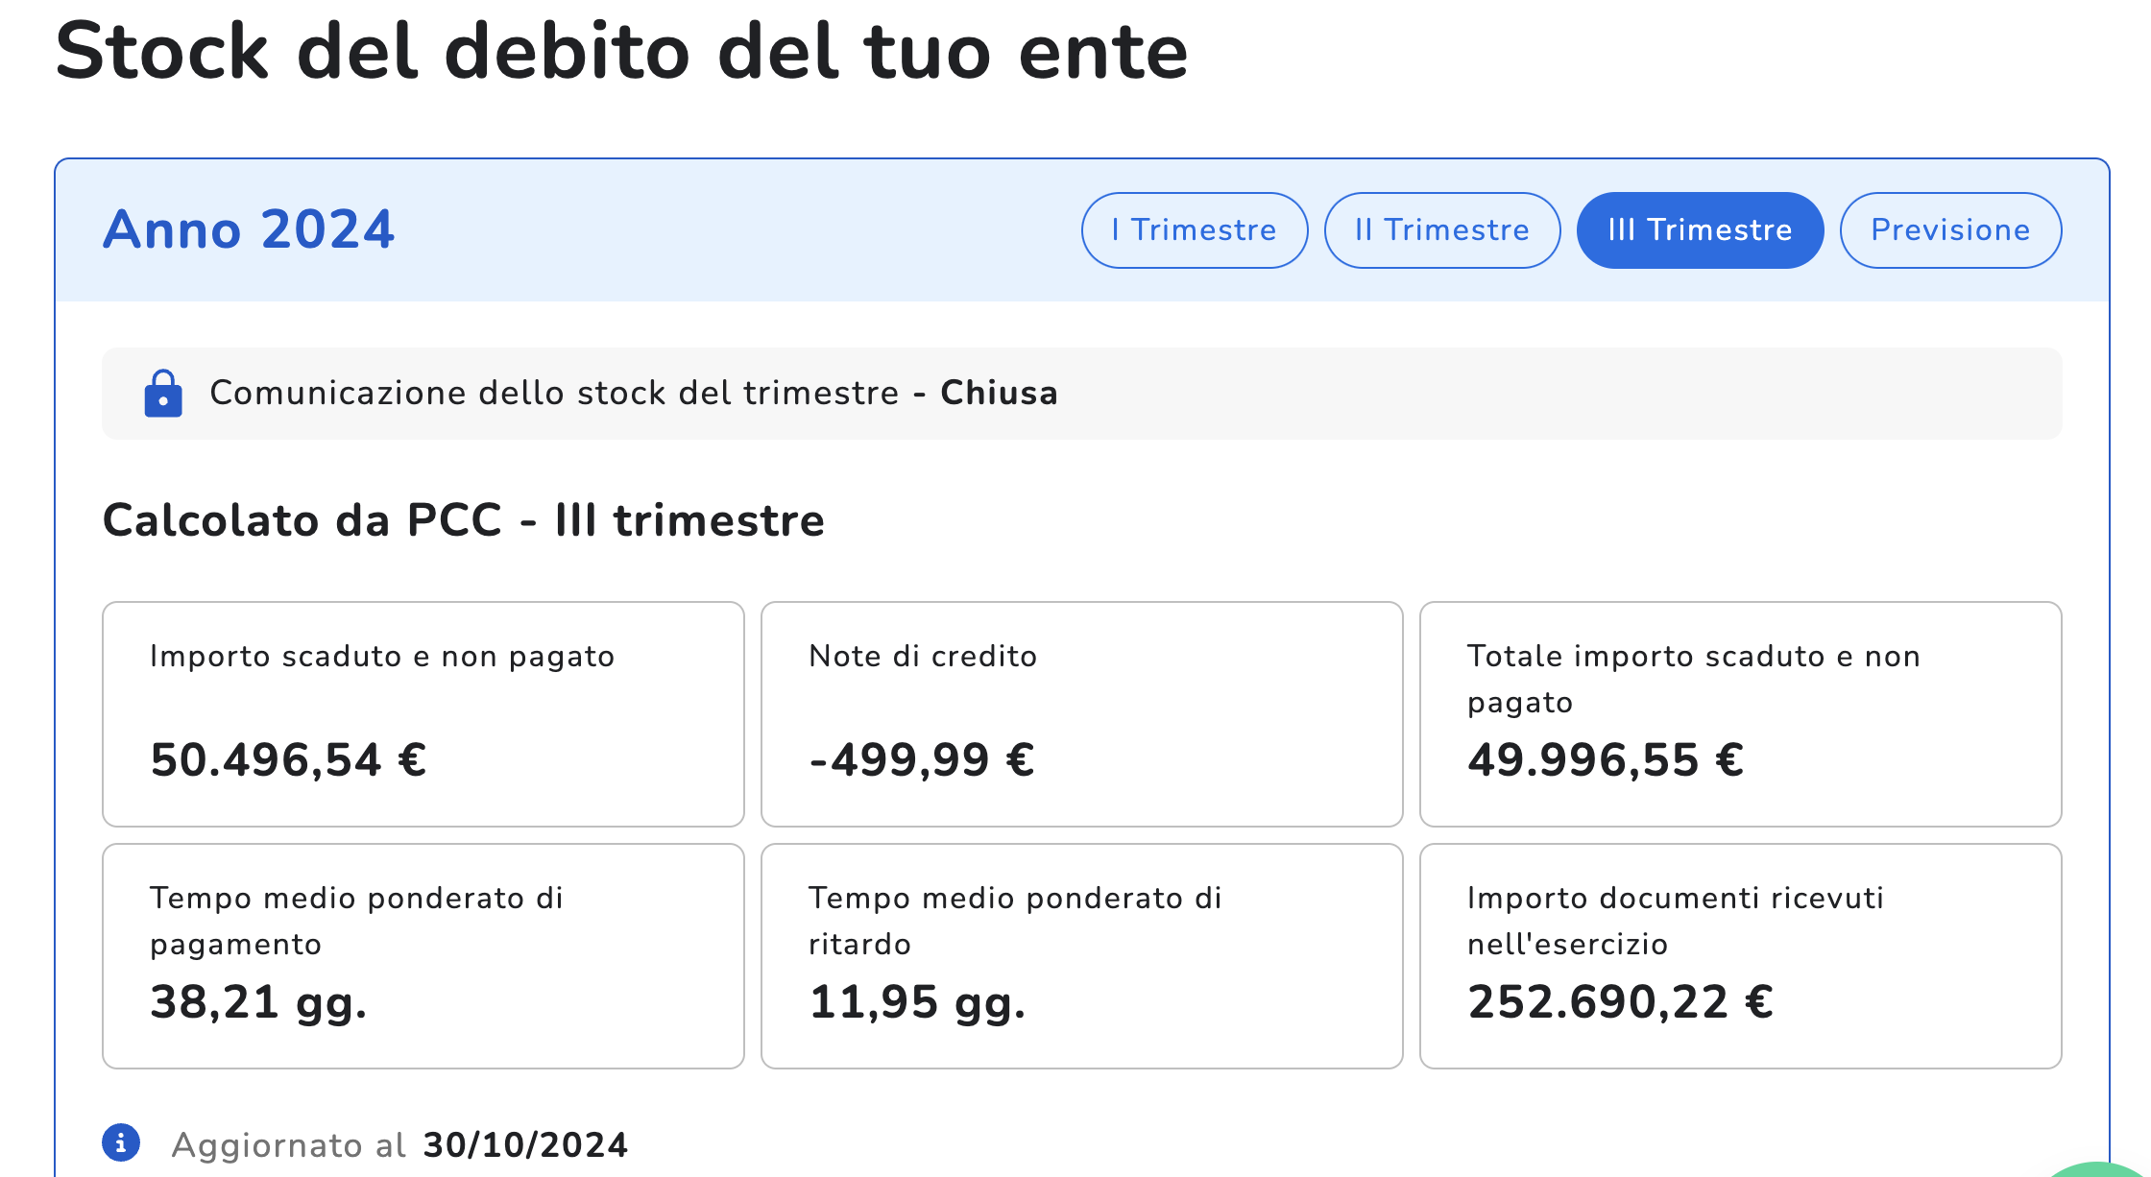Click the Tempo medio ponderato di ritardo card
Viewport: 2151px width, 1177px height.
(1081, 955)
